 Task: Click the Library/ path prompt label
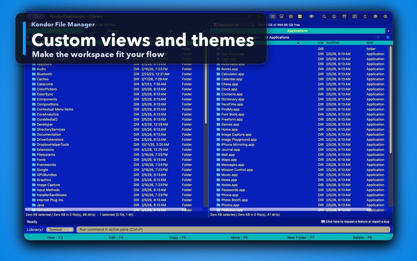[x=35, y=230]
